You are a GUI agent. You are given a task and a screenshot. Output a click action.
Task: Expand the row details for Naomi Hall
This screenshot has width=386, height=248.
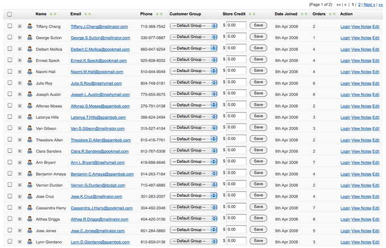20,72
